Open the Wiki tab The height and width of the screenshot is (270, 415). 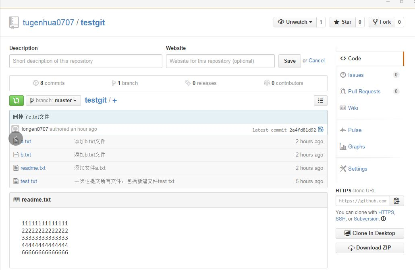point(370,107)
